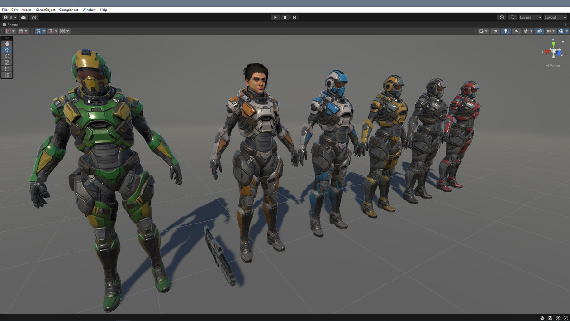Open the Layout dropdown
This screenshot has height=321, width=570.
[555, 17]
